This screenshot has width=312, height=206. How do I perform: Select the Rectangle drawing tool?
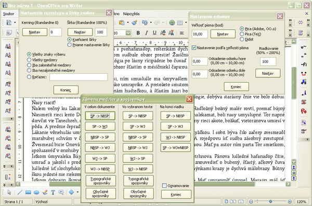tap(28, 192)
